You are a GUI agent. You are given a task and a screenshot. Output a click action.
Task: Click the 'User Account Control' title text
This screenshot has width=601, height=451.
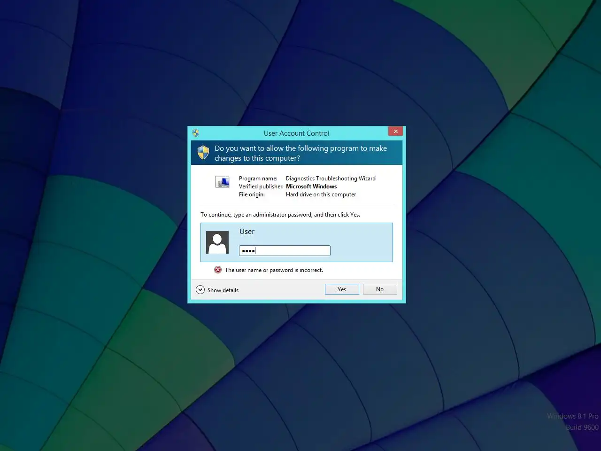[297, 133]
